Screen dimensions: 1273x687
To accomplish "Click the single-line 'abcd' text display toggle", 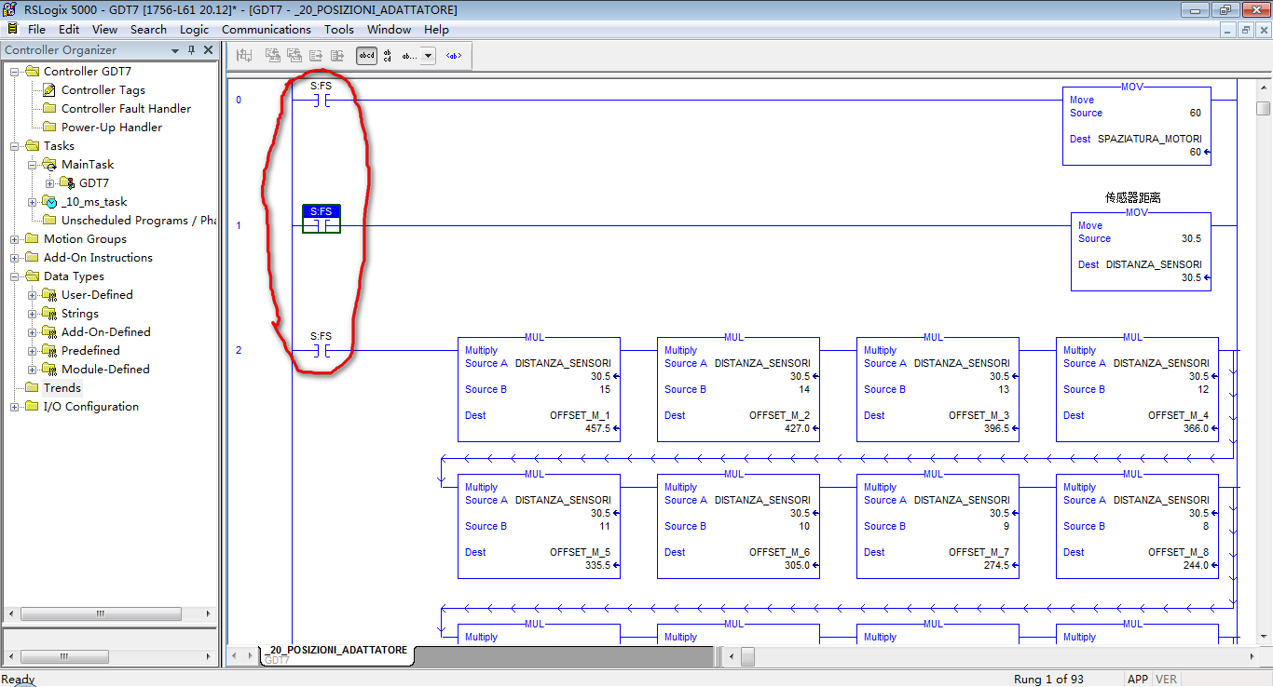I will (367, 56).
